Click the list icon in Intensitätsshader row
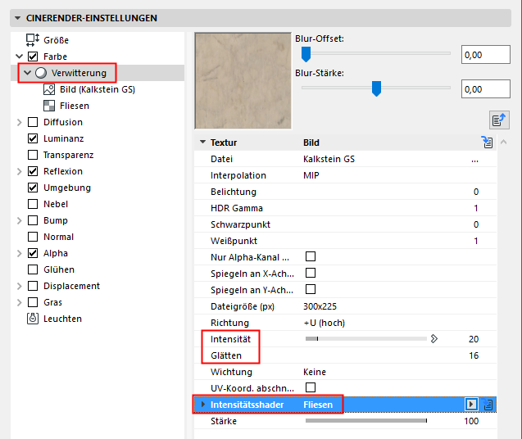 (x=488, y=405)
